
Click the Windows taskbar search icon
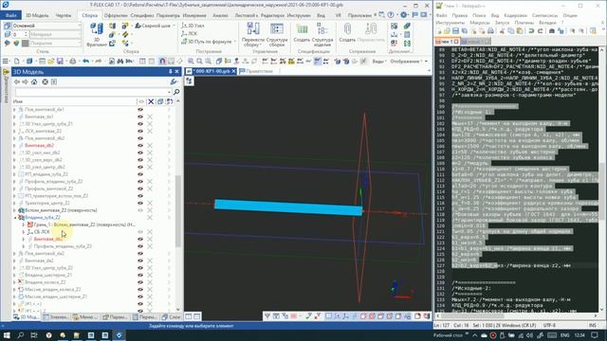(x=21, y=335)
